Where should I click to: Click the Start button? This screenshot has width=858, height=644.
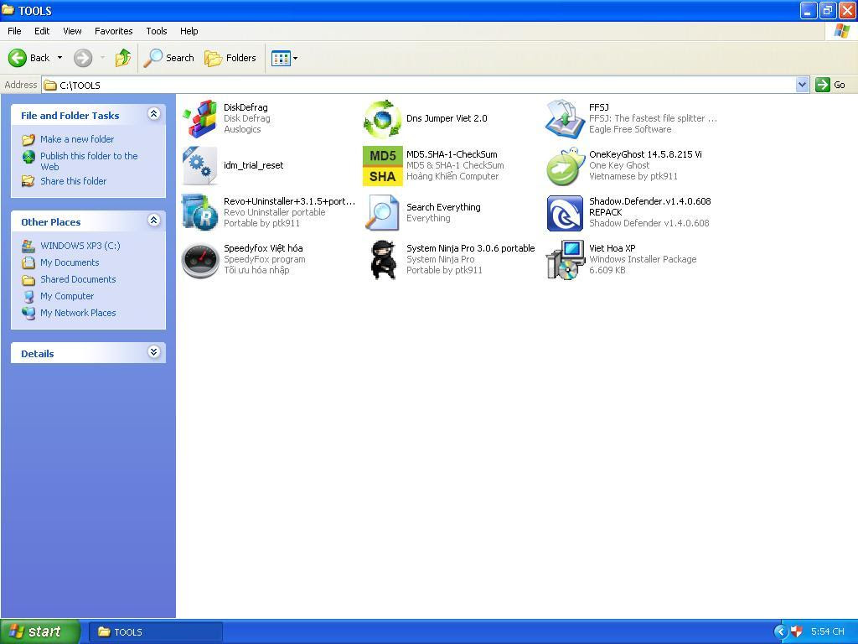pos(40,631)
